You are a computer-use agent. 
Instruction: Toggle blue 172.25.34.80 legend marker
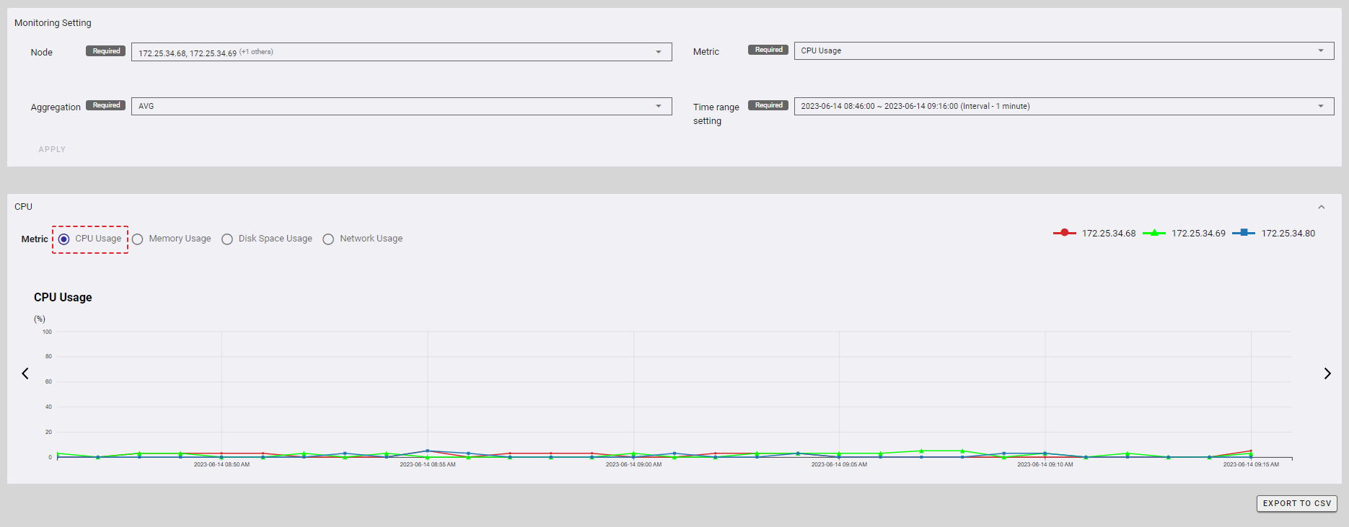tap(1243, 233)
